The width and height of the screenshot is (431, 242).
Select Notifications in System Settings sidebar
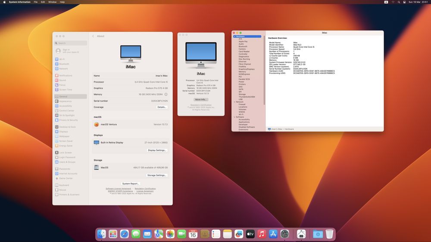70,75
